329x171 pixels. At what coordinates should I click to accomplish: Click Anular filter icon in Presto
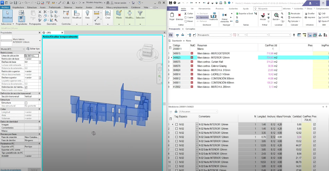click(263, 15)
